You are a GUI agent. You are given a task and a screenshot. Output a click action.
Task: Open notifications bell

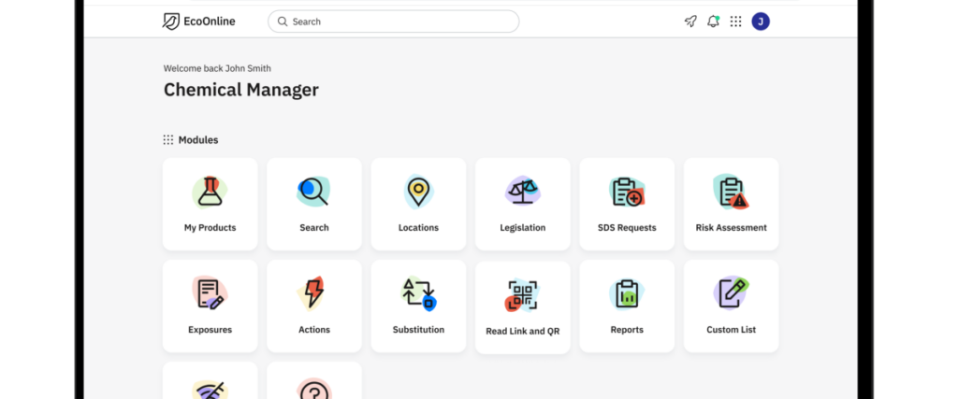pyautogui.click(x=714, y=21)
